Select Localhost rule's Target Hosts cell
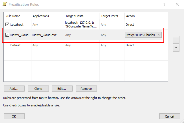This screenshot has width=184, height=123. coord(81,25)
